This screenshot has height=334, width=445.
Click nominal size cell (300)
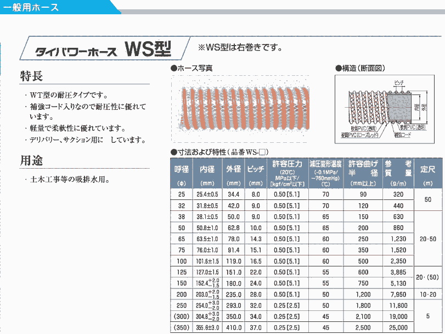pos(182,316)
